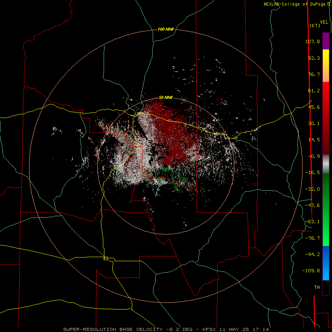Click the [KT] units label
The width and height of the screenshot is (332, 332).
[315, 25]
